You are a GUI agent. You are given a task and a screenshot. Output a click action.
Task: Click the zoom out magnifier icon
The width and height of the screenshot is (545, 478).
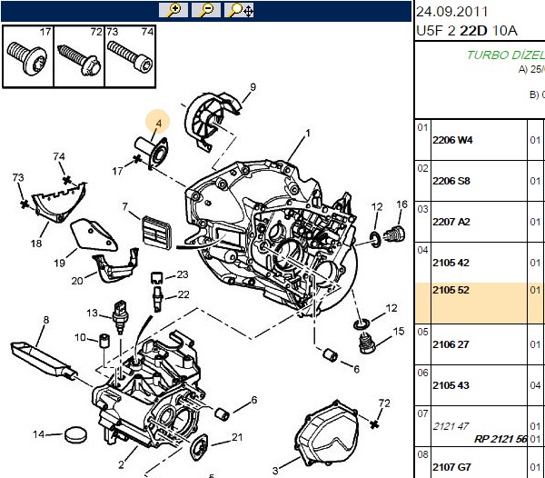[206, 10]
